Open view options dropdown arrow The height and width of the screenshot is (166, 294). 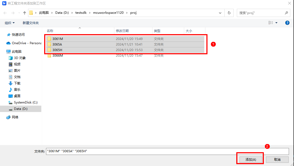pyautogui.click(x=277, y=23)
